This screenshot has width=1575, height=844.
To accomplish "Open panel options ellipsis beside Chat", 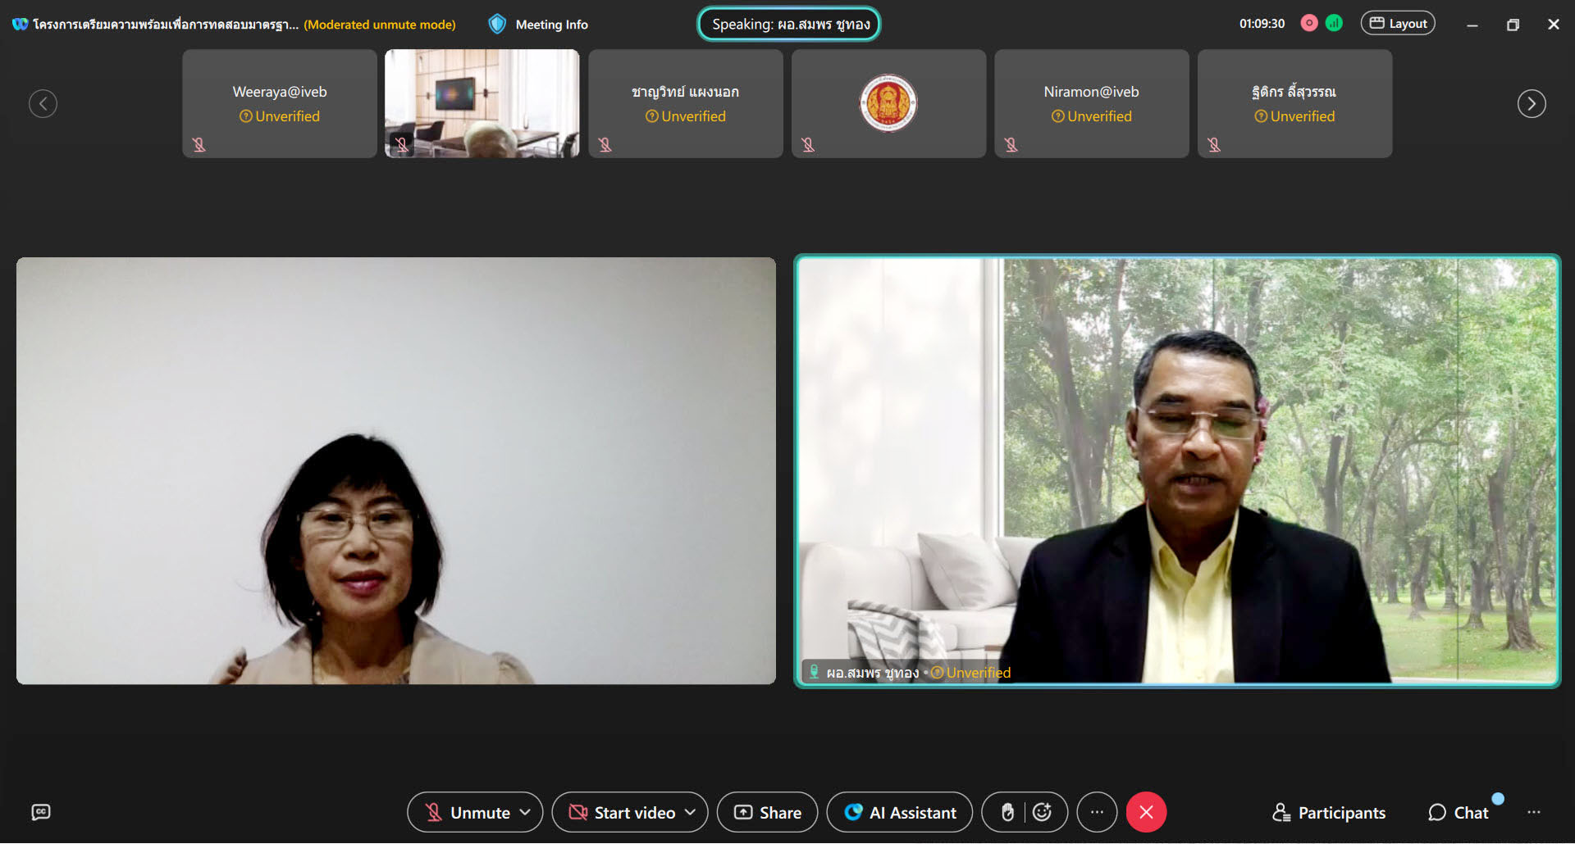I will tap(1534, 812).
